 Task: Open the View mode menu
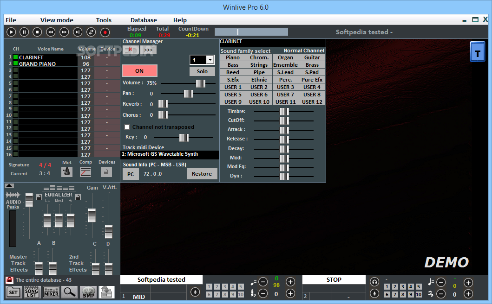click(x=57, y=20)
